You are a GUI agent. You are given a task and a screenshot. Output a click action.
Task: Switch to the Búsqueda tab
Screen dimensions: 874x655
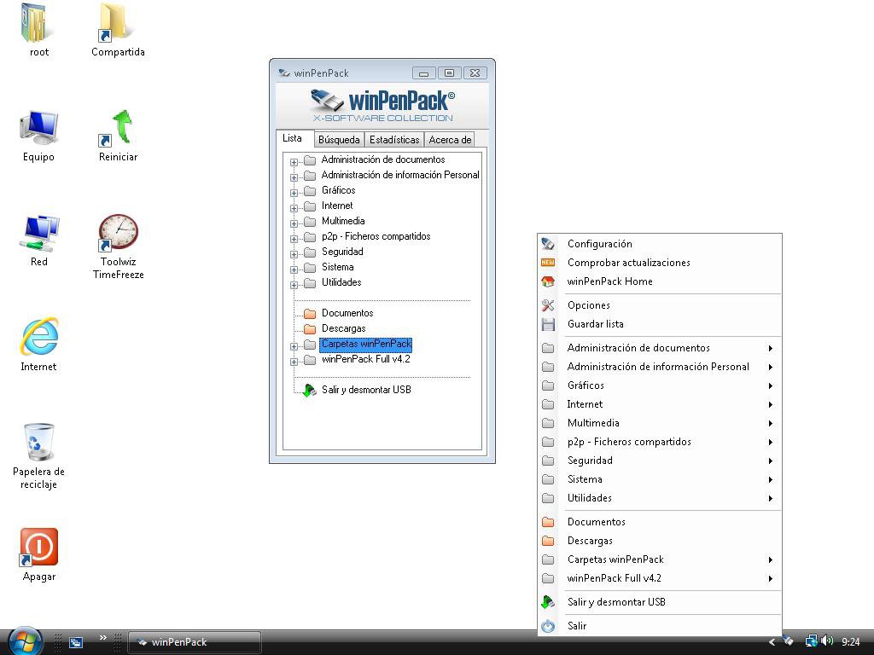tap(339, 140)
